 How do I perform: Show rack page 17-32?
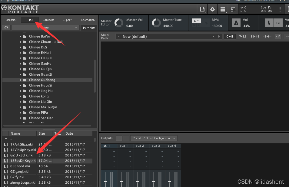click(x=242, y=36)
